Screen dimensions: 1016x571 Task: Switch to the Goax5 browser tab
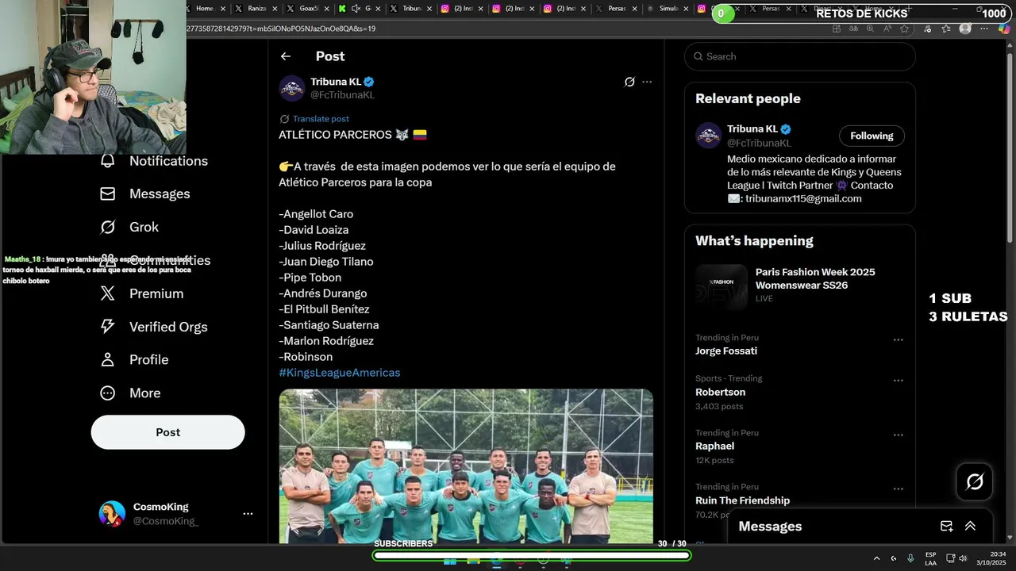308,8
